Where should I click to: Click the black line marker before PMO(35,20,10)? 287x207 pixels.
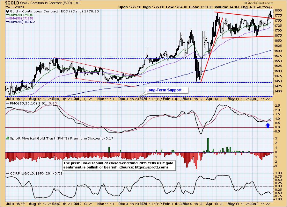coord(8,103)
